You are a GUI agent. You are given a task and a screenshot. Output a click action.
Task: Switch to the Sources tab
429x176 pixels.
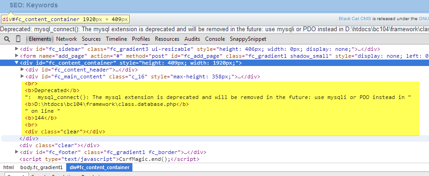(x=92, y=39)
